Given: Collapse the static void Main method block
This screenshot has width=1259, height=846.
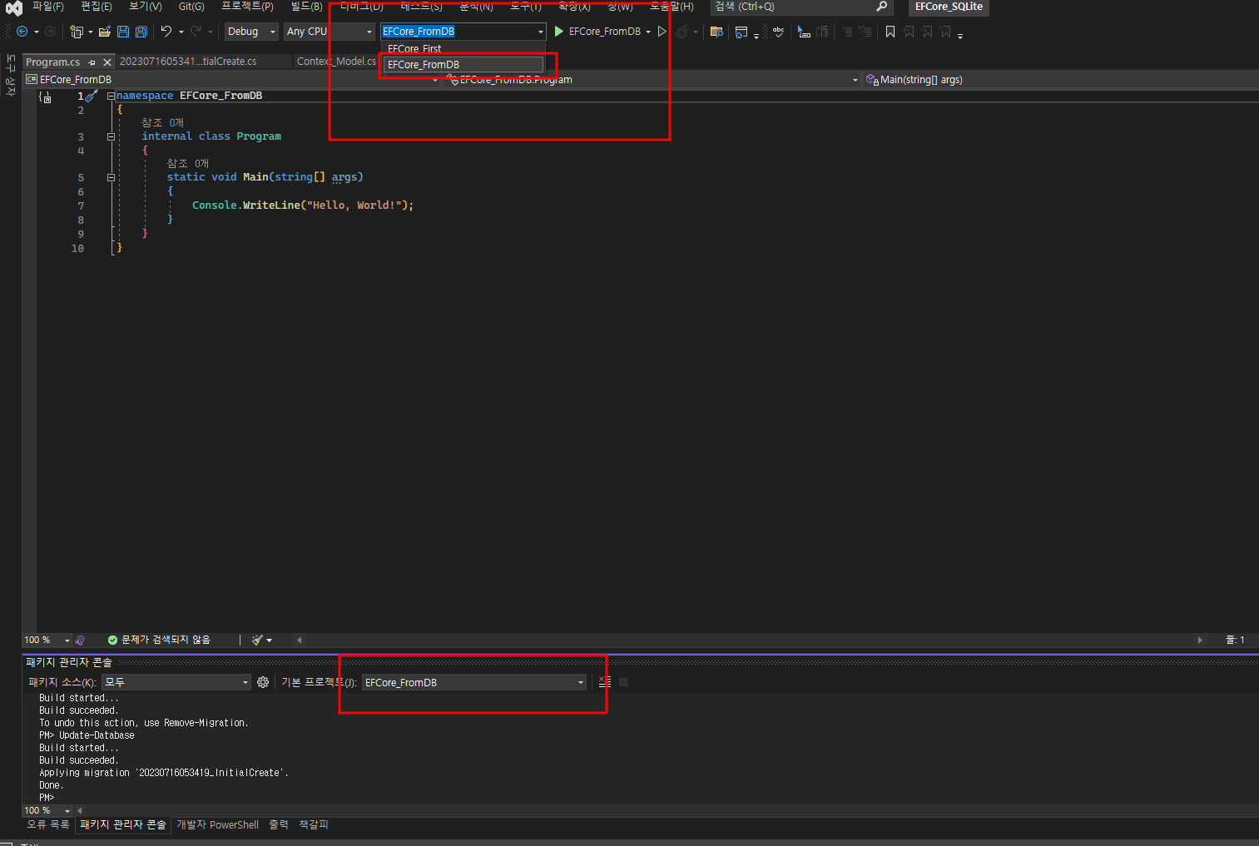Looking at the screenshot, I should [x=111, y=177].
